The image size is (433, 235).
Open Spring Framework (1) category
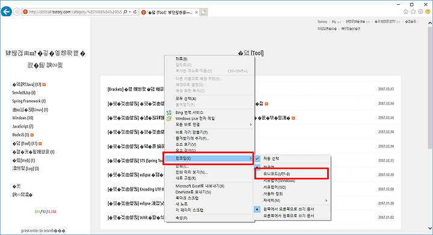(29, 101)
